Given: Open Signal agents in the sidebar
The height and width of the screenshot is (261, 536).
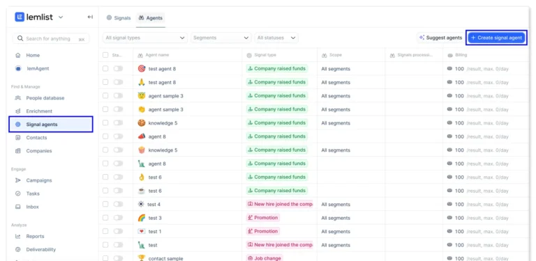Looking at the screenshot, I should point(51,125).
